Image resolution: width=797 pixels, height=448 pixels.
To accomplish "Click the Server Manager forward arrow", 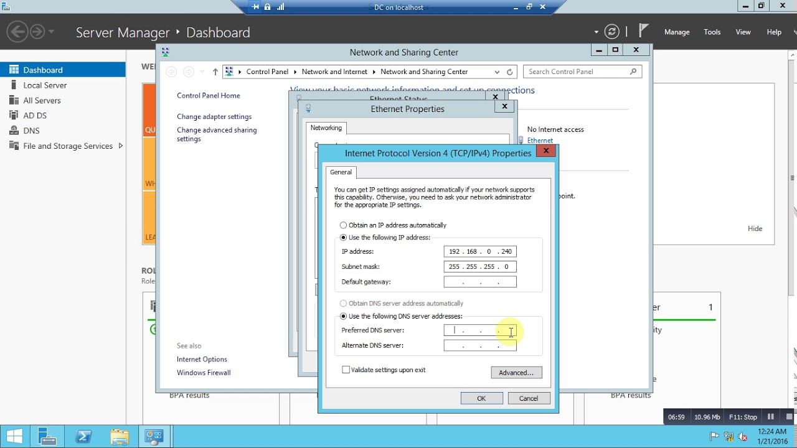I will [x=37, y=32].
